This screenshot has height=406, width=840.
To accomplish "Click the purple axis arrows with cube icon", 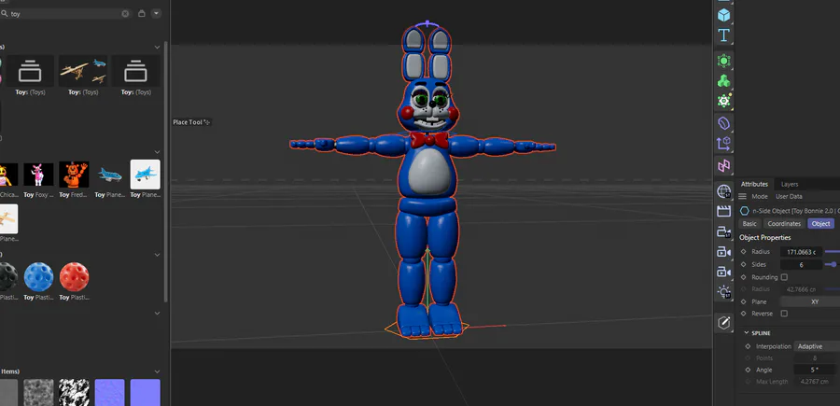I will 723,144.
